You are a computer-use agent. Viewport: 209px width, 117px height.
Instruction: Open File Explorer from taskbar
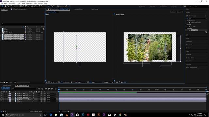coord(56,115)
